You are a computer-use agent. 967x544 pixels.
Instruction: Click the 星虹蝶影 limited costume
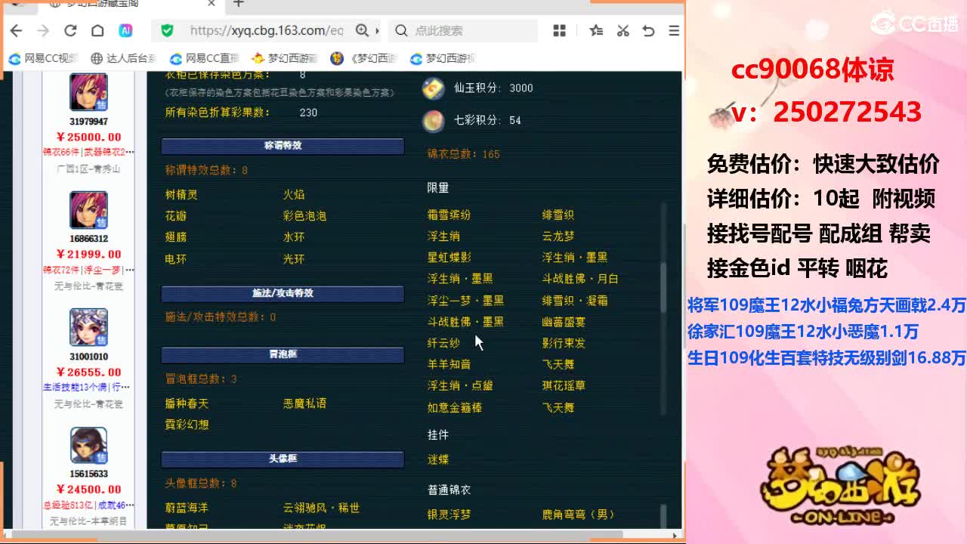pyautogui.click(x=449, y=258)
